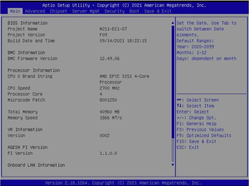This screenshot has width=249, height=186.
Task: Select the 'Memory Speed' label
Action: tap(23, 118)
